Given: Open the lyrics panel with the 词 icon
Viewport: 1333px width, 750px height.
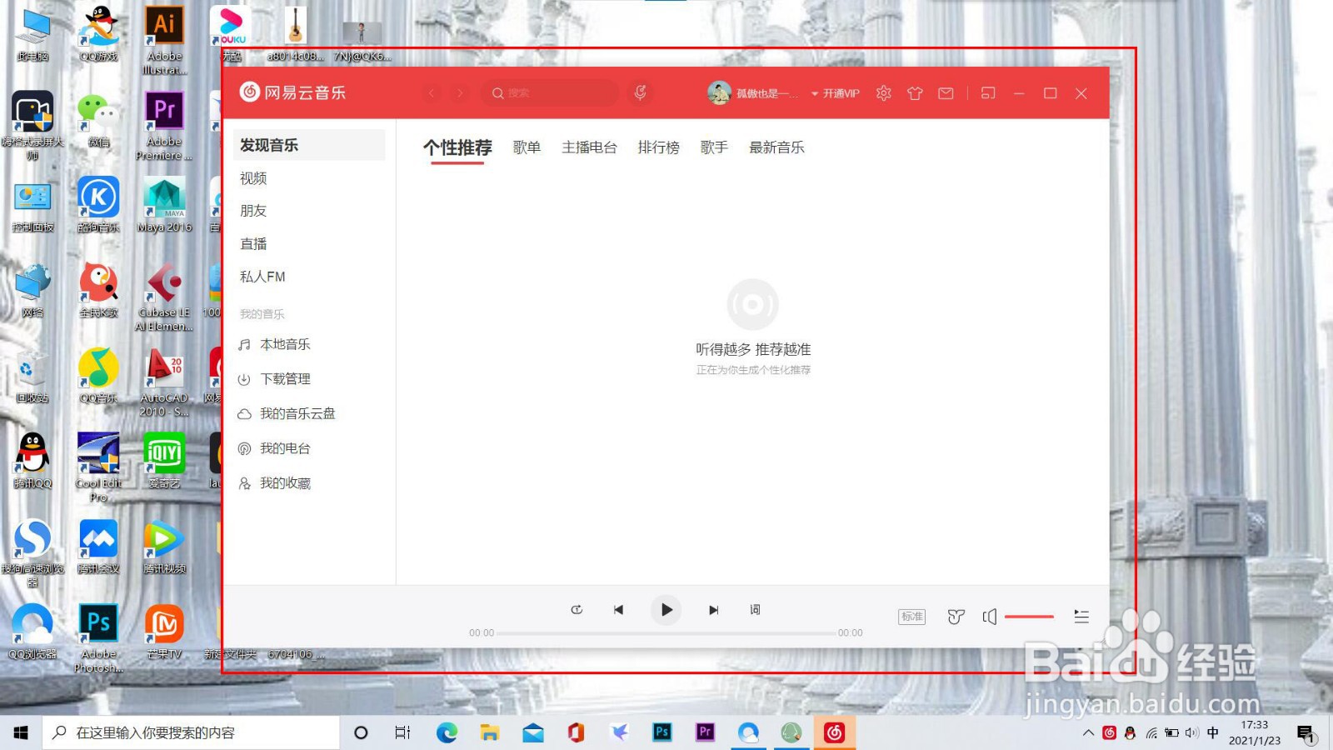Looking at the screenshot, I should point(755,610).
